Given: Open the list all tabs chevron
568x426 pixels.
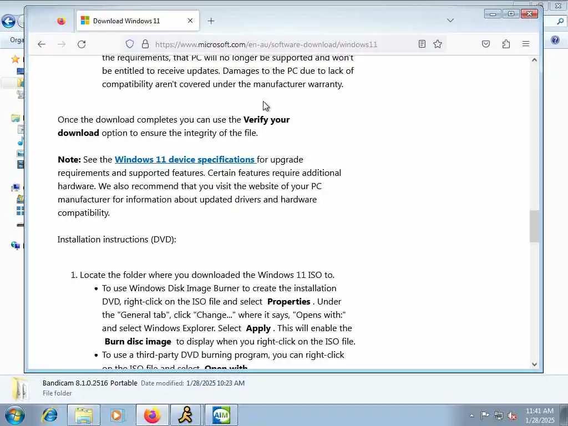Looking at the screenshot, I should coord(450,21).
